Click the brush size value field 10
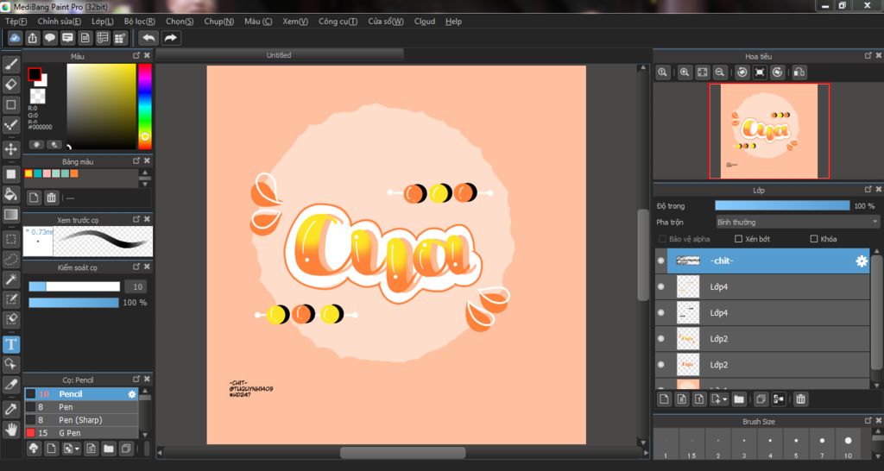 click(137, 286)
